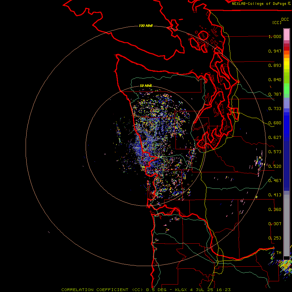Screen dimensions: 292x292
Task: Click the [CC] unit label
Action: click(277, 22)
